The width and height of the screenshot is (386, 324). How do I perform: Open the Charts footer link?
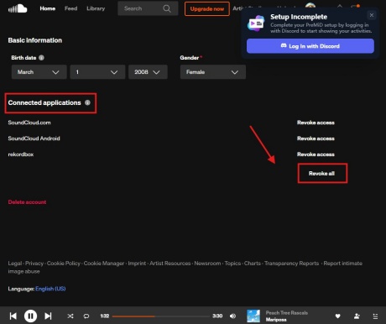253,264
